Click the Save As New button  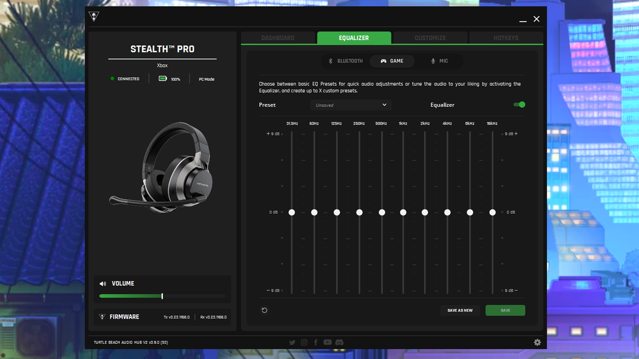[460, 310]
